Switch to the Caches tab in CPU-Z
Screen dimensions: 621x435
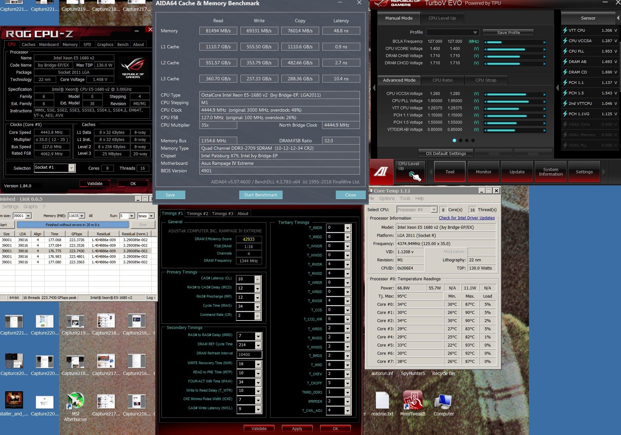[x=29, y=44]
